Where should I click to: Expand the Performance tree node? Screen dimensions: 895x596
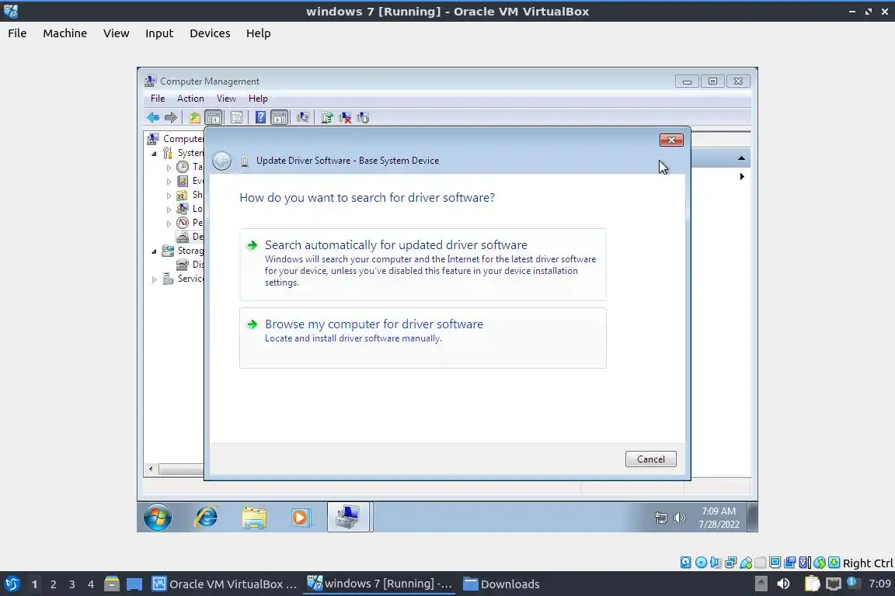pos(169,223)
